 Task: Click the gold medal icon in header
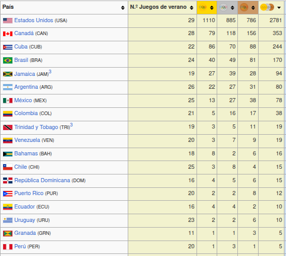point(203,7)
